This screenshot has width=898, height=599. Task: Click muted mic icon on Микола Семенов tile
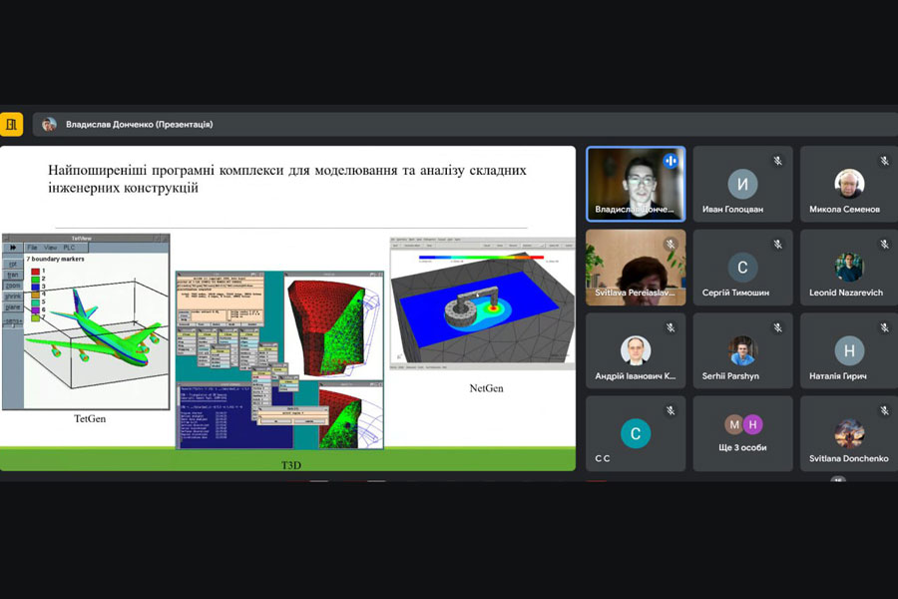(884, 161)
